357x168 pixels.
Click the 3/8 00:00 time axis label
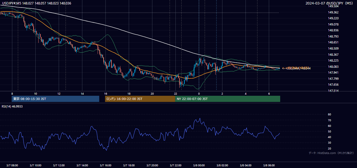click(x=199, y=165)
